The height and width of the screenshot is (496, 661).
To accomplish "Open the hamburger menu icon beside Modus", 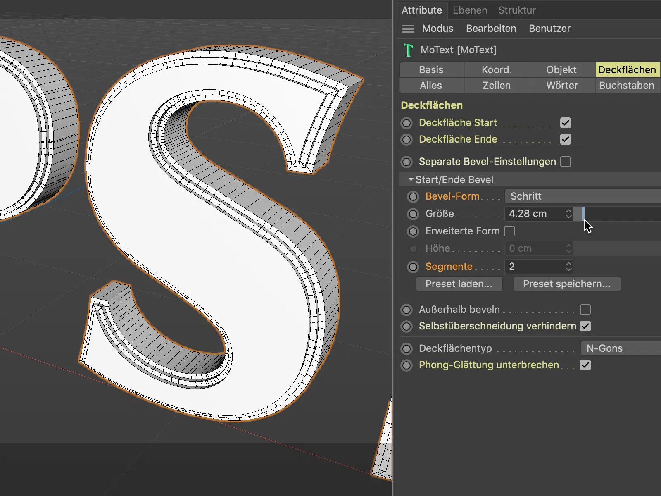I will pyautogui.click(x=408, y=29).
